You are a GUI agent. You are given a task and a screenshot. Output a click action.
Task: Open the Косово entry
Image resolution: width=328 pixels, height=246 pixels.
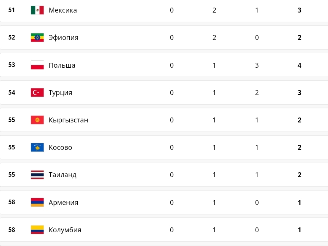pos(60,148)
